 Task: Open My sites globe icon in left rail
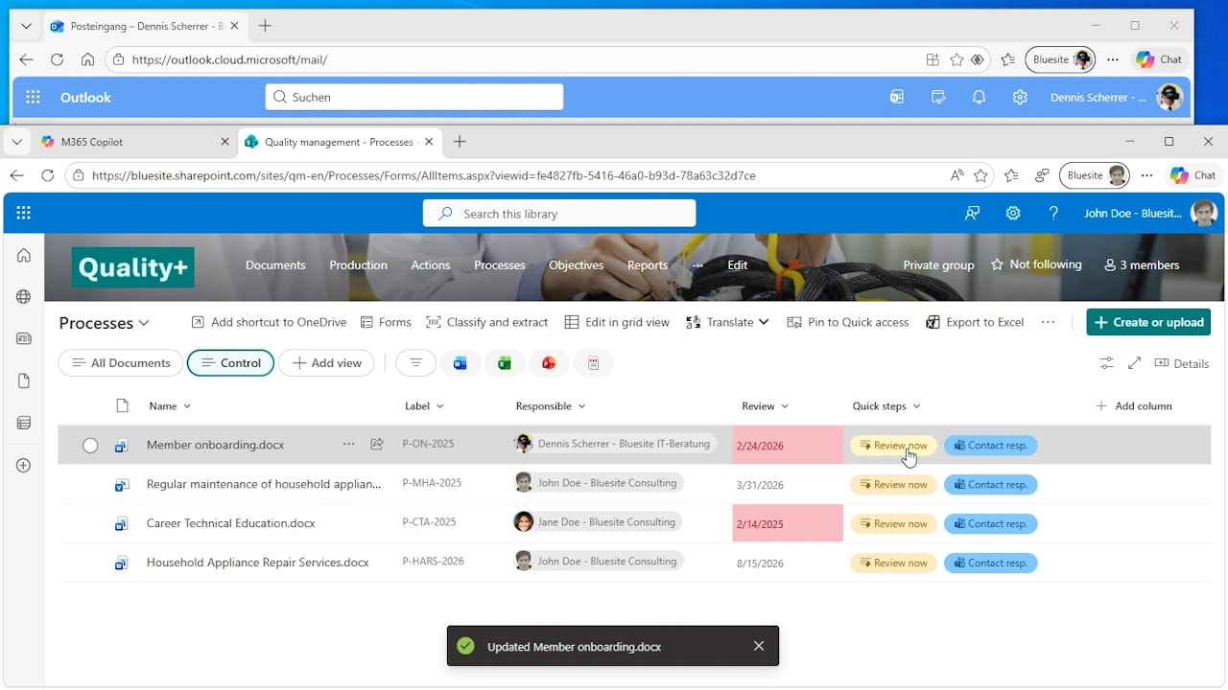pyautogui.click(x=24, y=297)
